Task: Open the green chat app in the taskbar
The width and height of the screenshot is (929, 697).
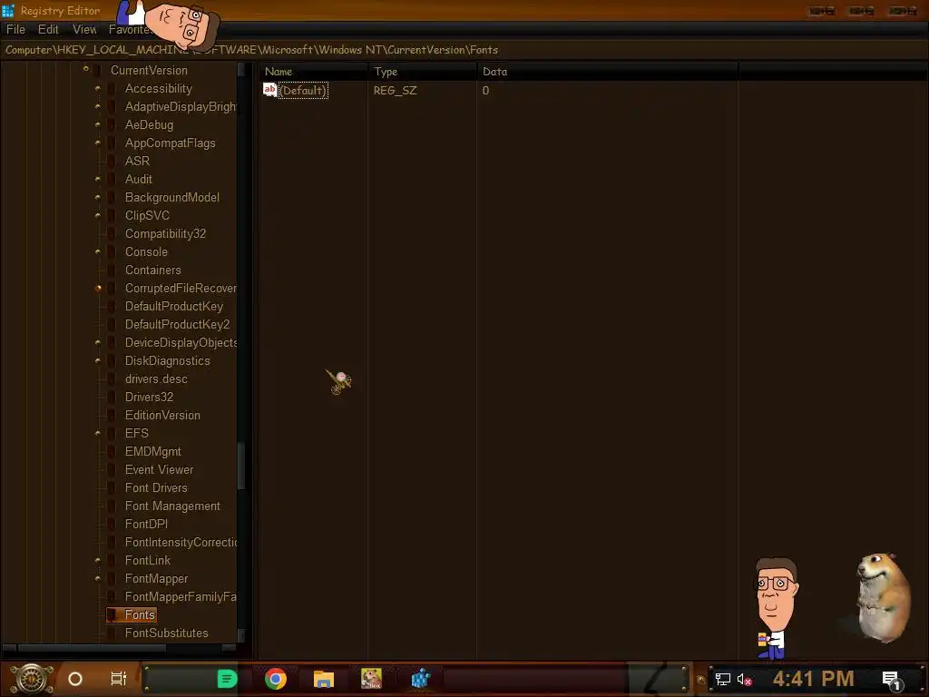Action: [x=227, y=679]
